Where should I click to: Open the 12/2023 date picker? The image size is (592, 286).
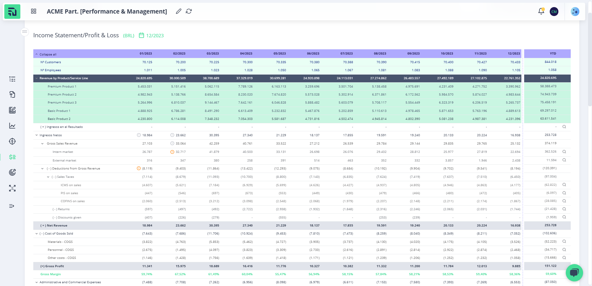[151, 35]
